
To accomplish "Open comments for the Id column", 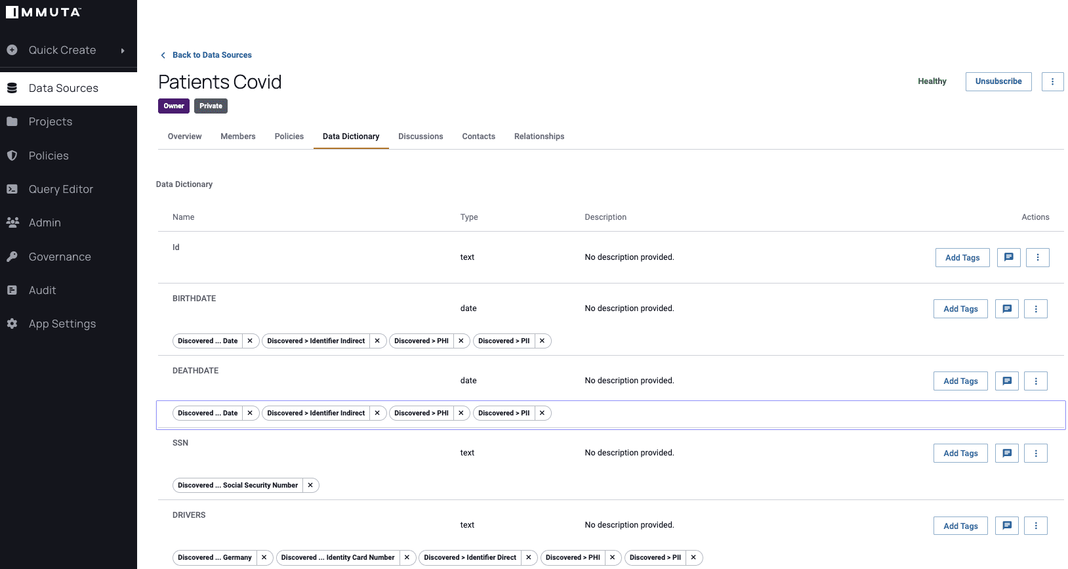I will point(1008,257).
